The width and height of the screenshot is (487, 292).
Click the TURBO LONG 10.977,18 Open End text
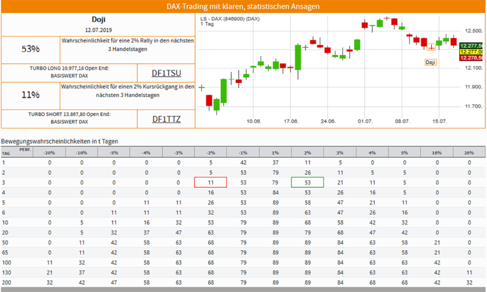[x=69, y=68]
